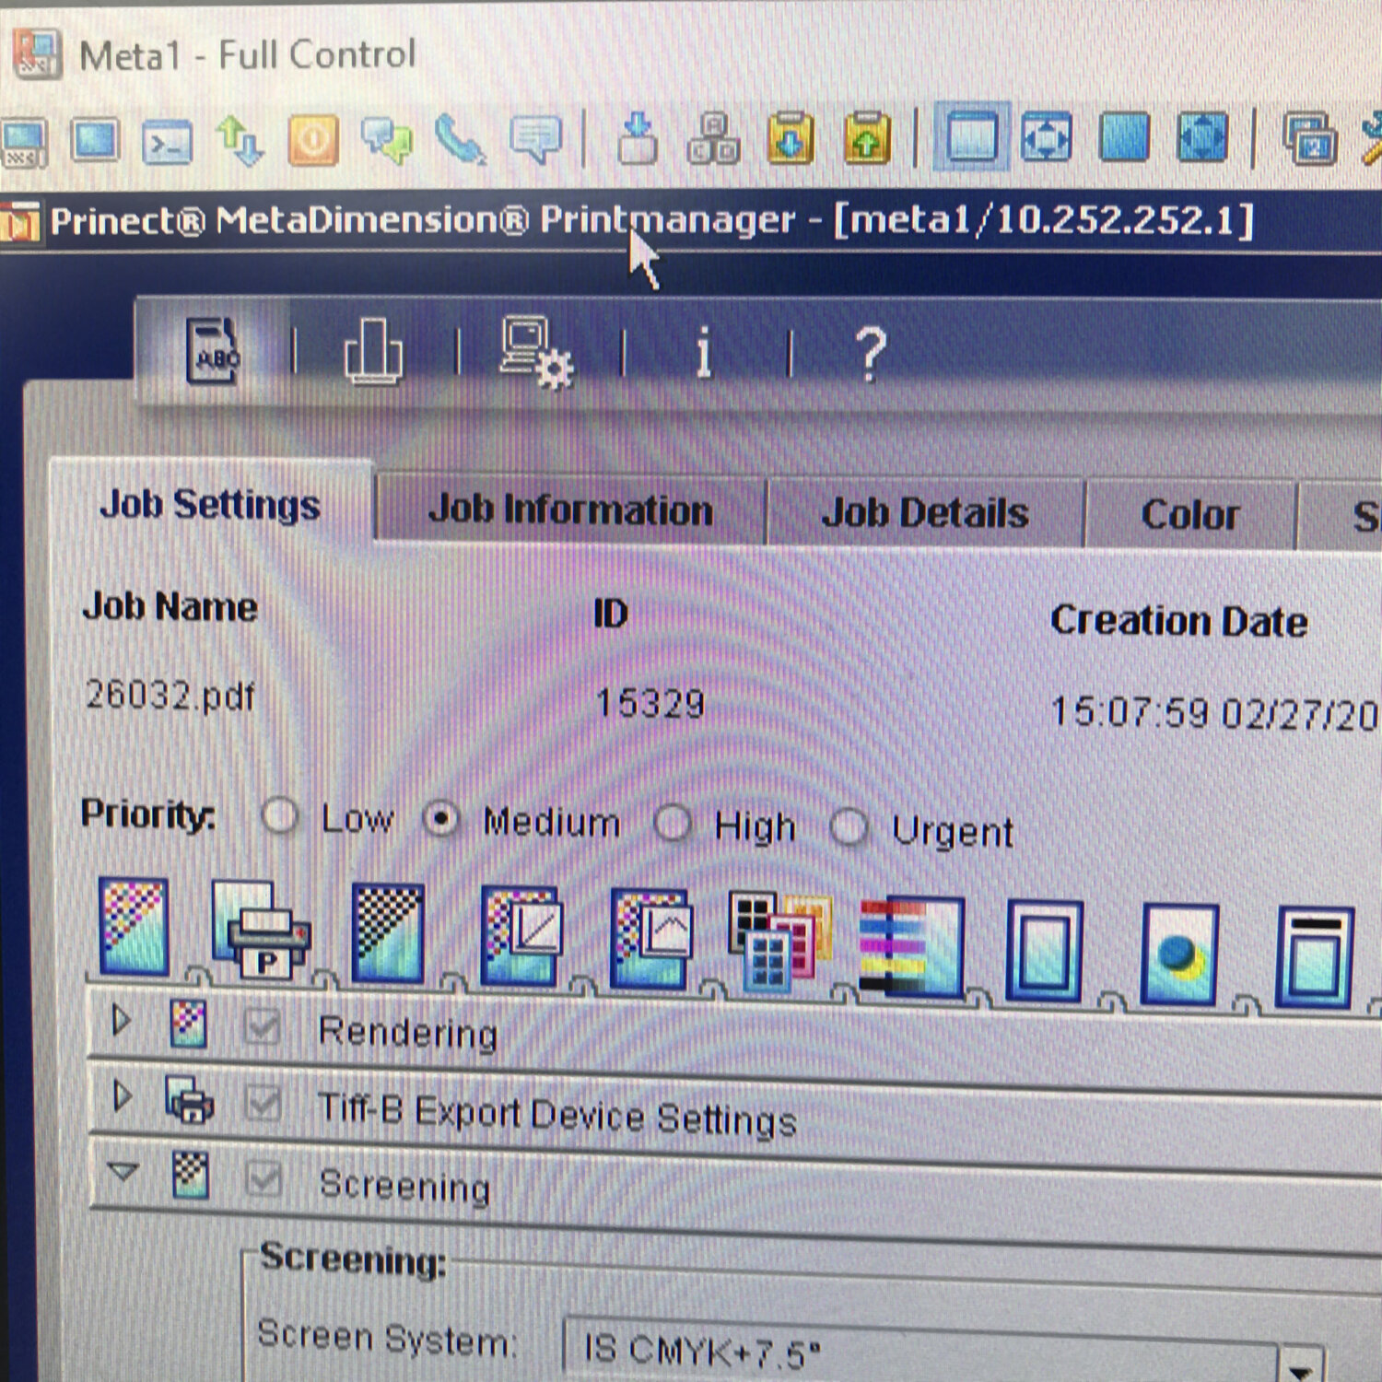Open the command prompt icon in toolbar
The width and height of the screenshot is (1382, 1382).
point(167,142)
